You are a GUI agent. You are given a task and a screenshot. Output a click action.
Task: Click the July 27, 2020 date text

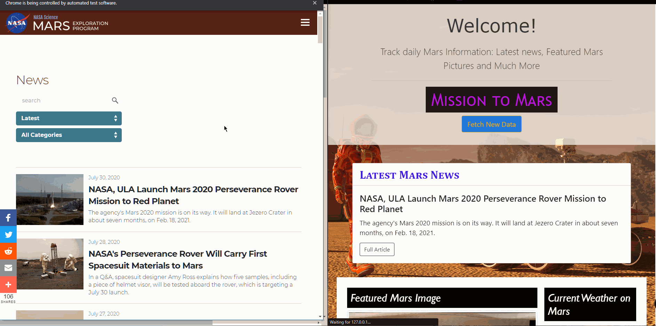[104, 314]
